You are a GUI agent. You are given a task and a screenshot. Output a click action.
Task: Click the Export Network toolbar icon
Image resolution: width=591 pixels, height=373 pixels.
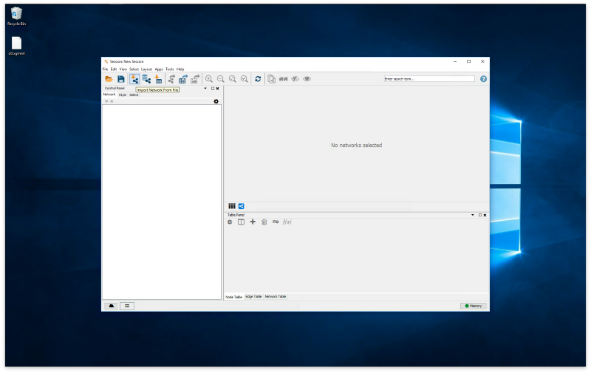(x=171, y=79)
